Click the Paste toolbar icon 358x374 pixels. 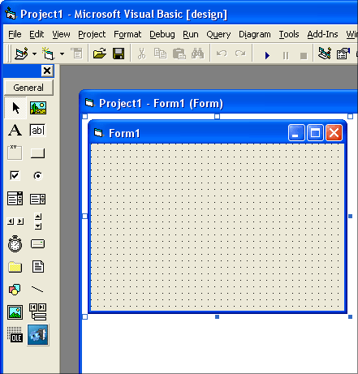(x=179, y=54)
